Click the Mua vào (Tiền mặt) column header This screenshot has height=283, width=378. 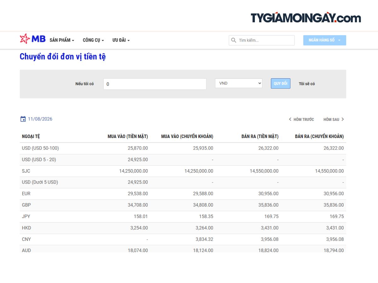(x=128, y=136)
